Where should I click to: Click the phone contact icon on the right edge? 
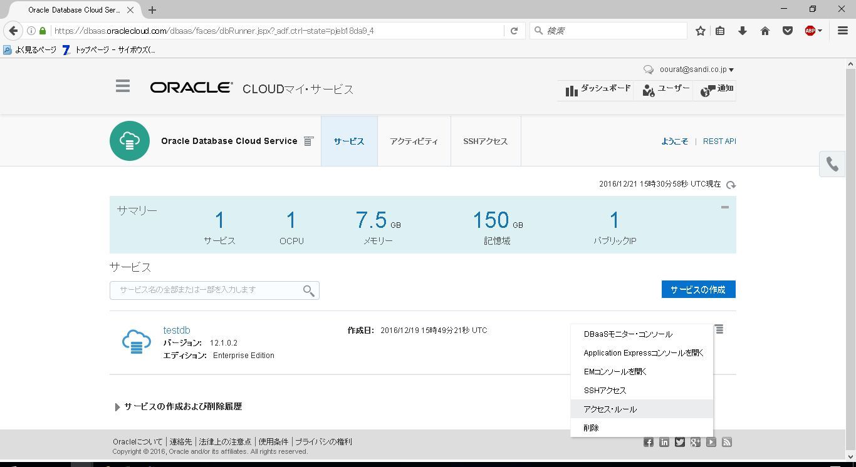tap(832, 164)
